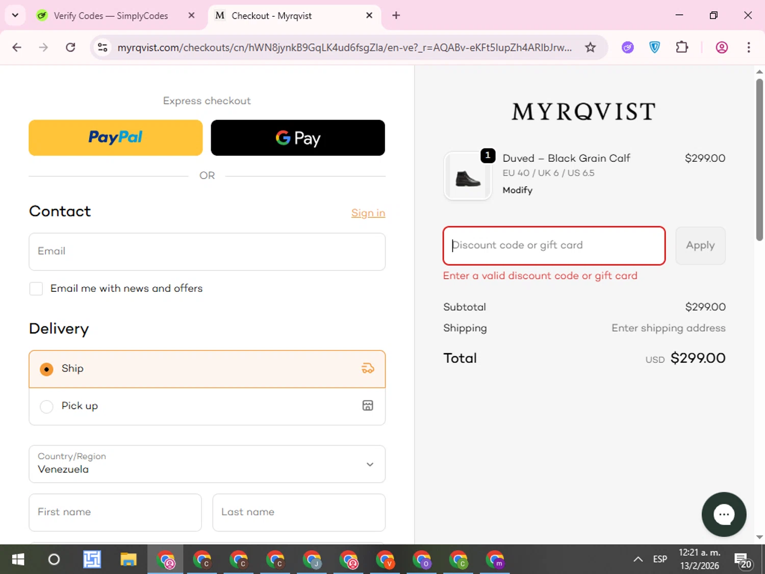Click the MYRQVIST logo
The image size is (765, 574).
[x=584, y=112]
